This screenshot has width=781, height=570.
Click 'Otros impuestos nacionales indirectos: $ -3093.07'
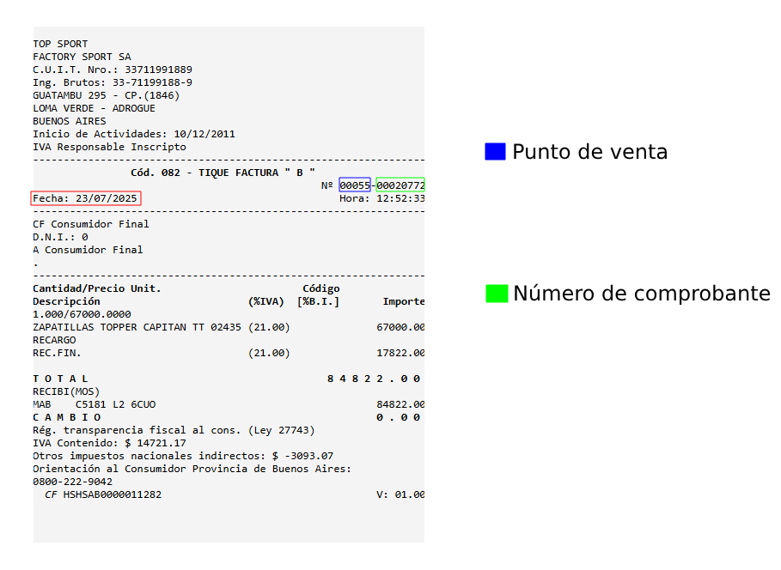183,456
